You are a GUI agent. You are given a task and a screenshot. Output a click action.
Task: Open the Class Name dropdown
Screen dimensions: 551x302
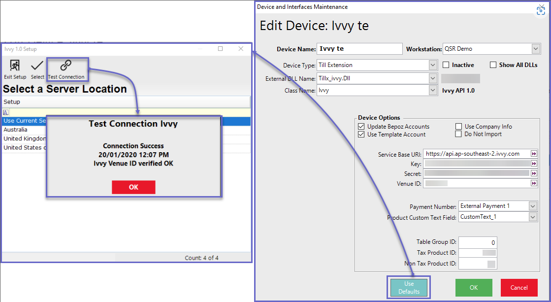tap(433, 90)
